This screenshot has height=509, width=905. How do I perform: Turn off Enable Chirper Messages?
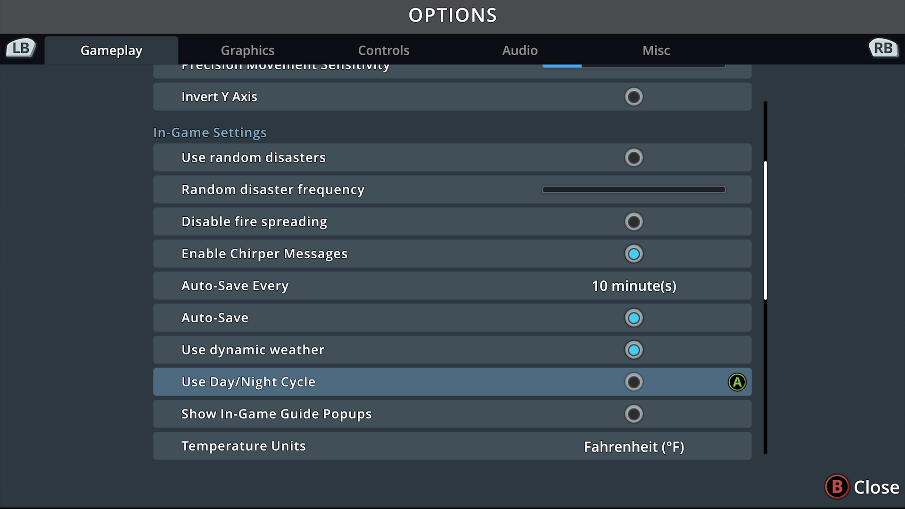point(634,254)
